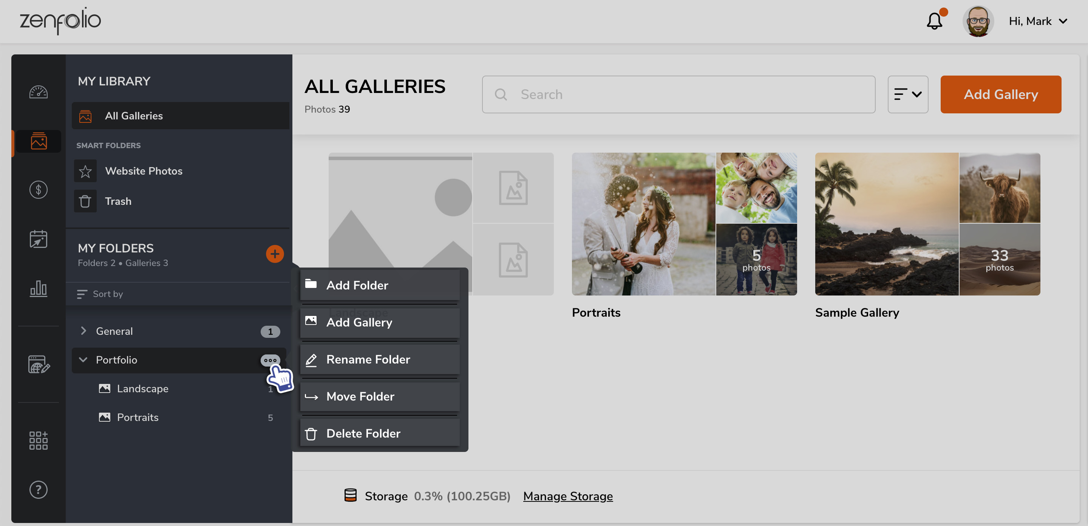The image size is (1088, 526).
Task: Click the notification bell
Action: (x=935, y=21)
